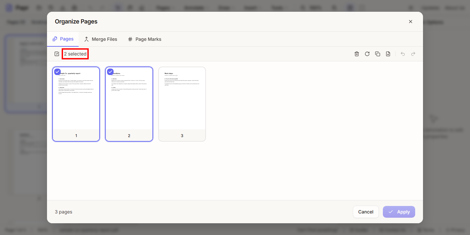470x235 pixels.
Task: Click the Cancel button
Action: (366, 212)
